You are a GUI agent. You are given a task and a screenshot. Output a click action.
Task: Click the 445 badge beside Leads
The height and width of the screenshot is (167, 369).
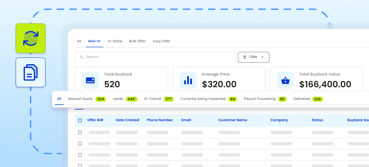pyautogui.click(x=132, y=99)
